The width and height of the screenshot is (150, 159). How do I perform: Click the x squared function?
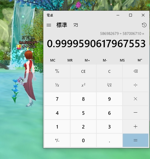[x=83, y=85]
